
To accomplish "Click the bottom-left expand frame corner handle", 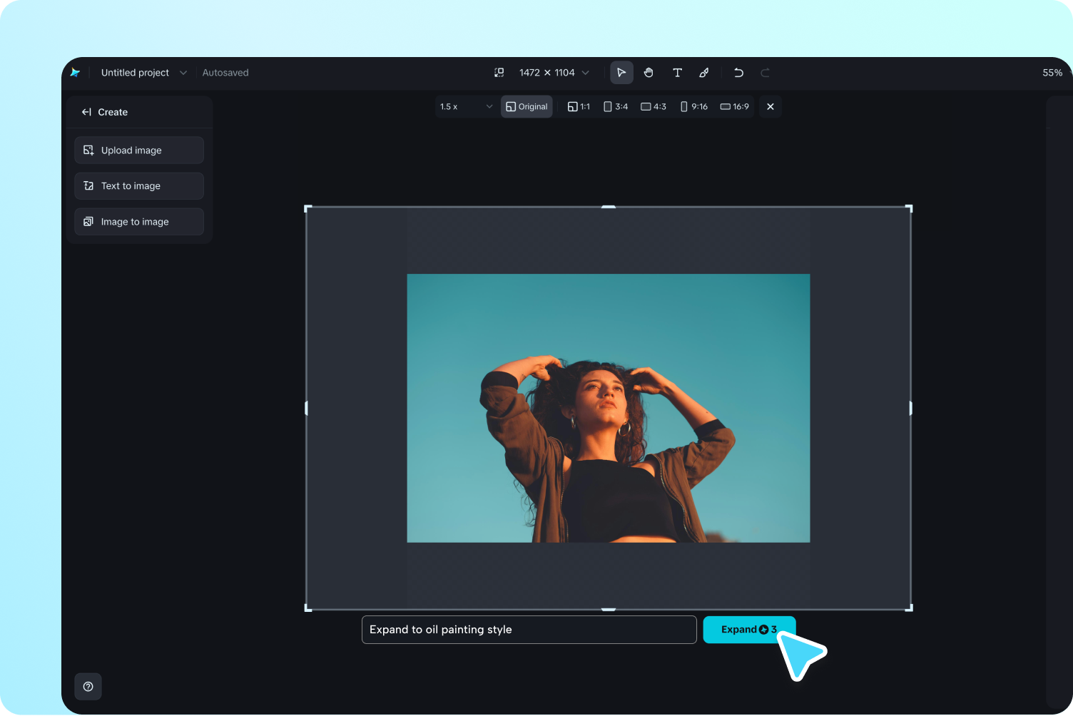I will point(307,608).
